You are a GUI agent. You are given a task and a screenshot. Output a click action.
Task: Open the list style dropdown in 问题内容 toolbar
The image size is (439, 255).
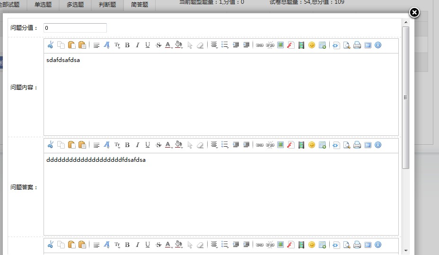pyautogui.click(x=225, y=45)
